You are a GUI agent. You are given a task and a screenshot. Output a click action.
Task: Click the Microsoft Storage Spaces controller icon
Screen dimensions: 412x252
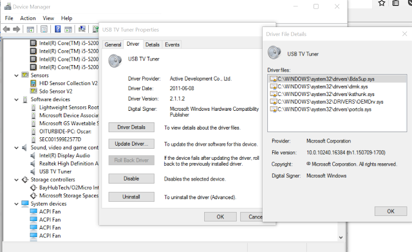(33, 196)
